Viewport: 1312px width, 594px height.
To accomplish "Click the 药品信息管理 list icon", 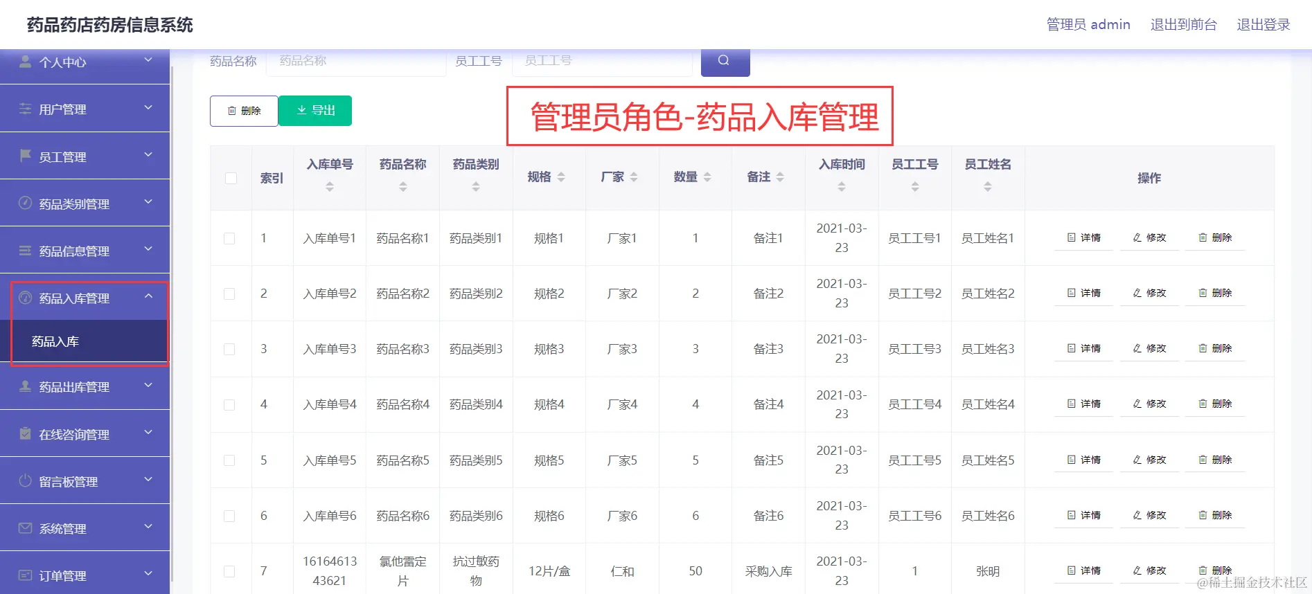I will [26, 251].
